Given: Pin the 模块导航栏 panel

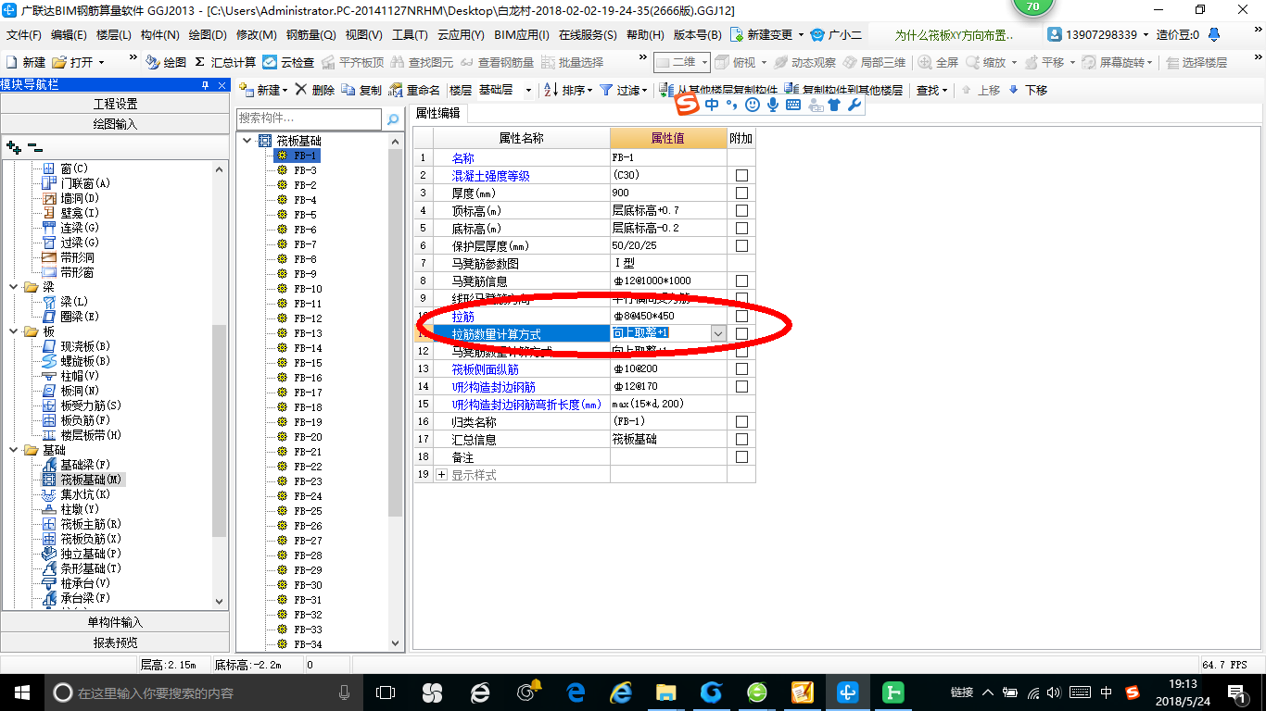Looking at the screenshot, I should click(x=205, y=85).
